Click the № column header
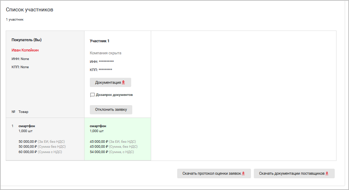This screenshot has height=190, width=349. coord(13,112)
